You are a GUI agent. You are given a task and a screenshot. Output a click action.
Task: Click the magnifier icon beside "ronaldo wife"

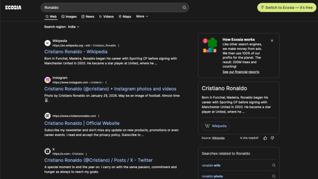274,165
